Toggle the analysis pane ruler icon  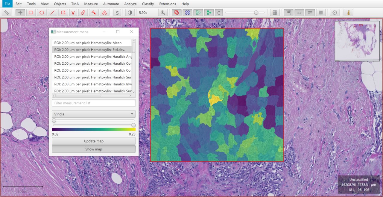coord(7,13)
